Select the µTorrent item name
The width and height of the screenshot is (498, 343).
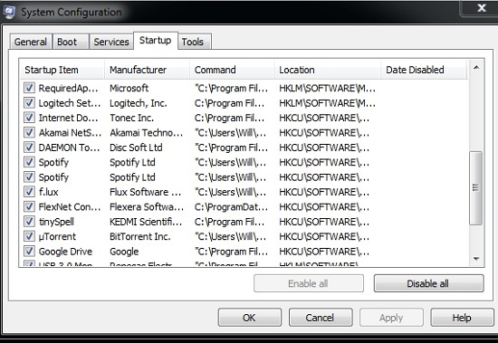[x=57, y=236]
